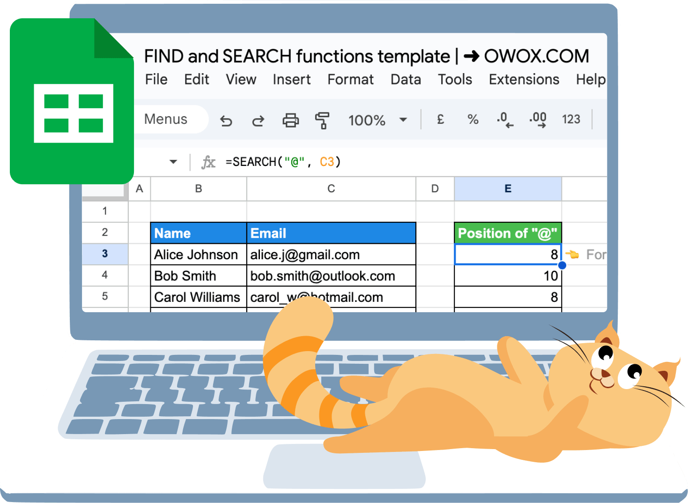
Task: Click the cell E5 showing 8
Action: click(x=508, y=297)
